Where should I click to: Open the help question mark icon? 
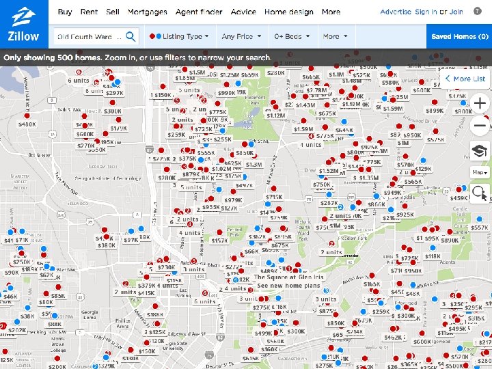point(477,12)
